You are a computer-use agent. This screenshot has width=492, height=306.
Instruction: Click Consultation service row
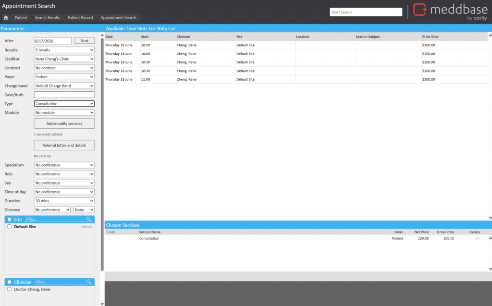click(x=296, y=238)
